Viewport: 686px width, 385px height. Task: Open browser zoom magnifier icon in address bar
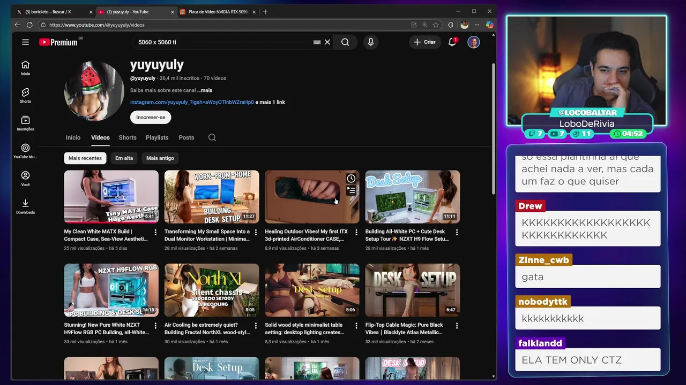click(424, 25)
